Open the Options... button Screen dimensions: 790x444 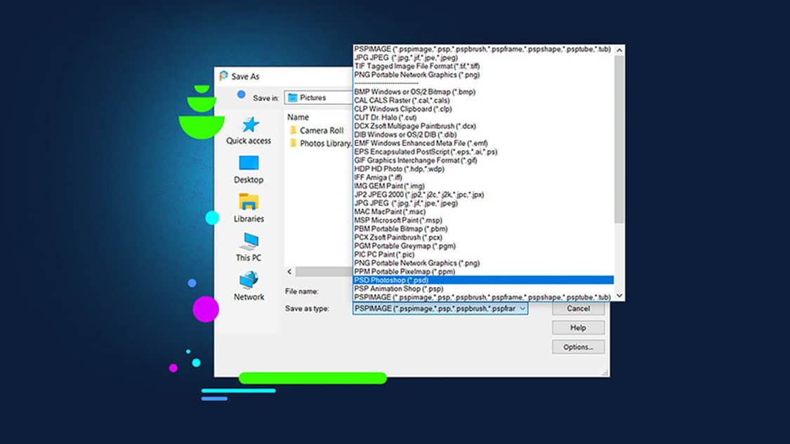(x=578, y=347)
